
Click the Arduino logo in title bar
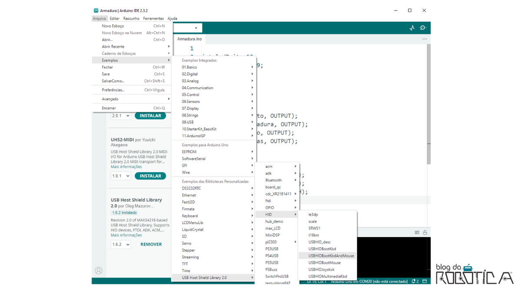pyautogui.click(x=96, y=10)
